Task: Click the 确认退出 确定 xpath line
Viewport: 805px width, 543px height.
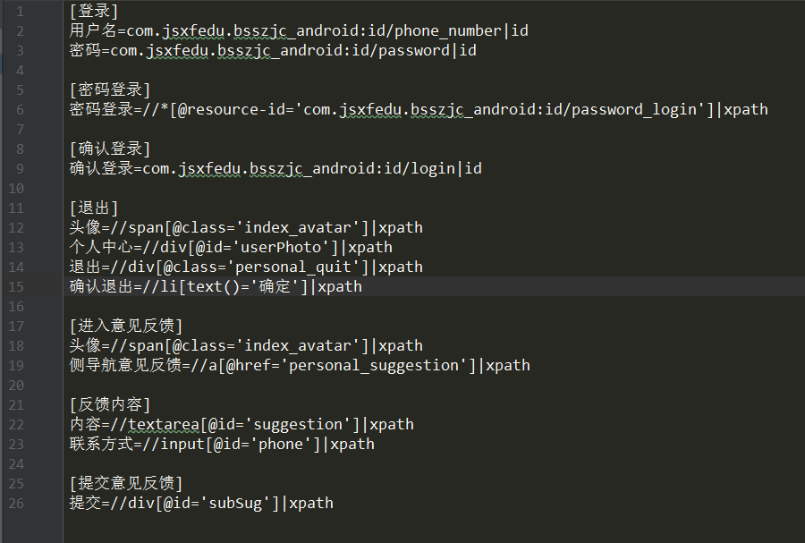Action: (216, 286)
